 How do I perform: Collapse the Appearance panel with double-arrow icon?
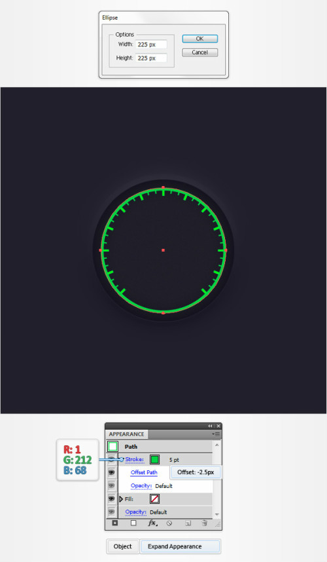click(210, 426)
